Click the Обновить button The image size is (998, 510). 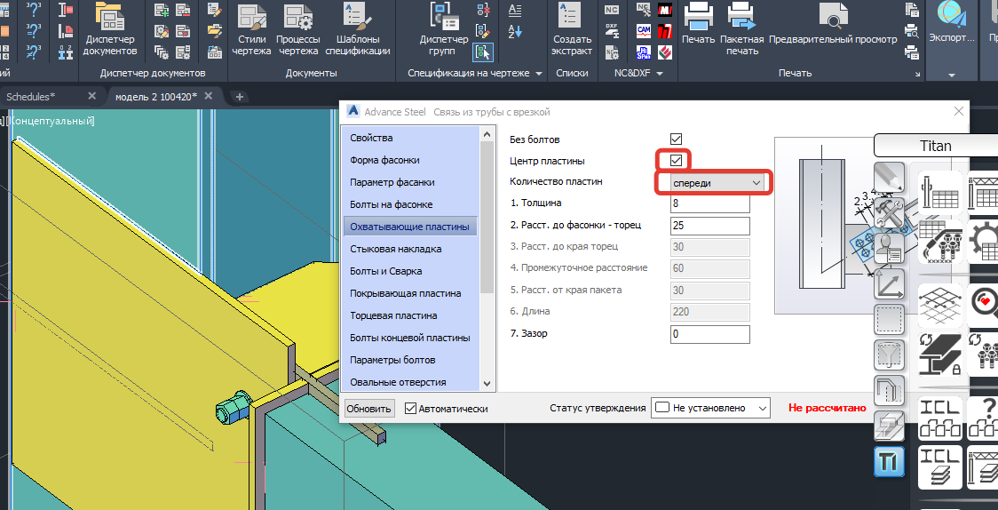pyautogui.click(x=368, y=409)
